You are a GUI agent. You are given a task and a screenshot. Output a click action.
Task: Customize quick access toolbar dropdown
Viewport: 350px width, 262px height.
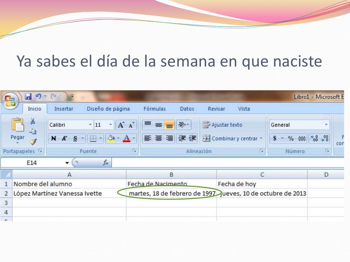tap(72, 97)
